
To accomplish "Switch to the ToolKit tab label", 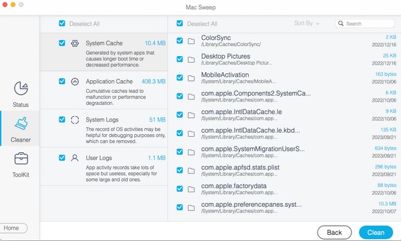I will [21, 175].
